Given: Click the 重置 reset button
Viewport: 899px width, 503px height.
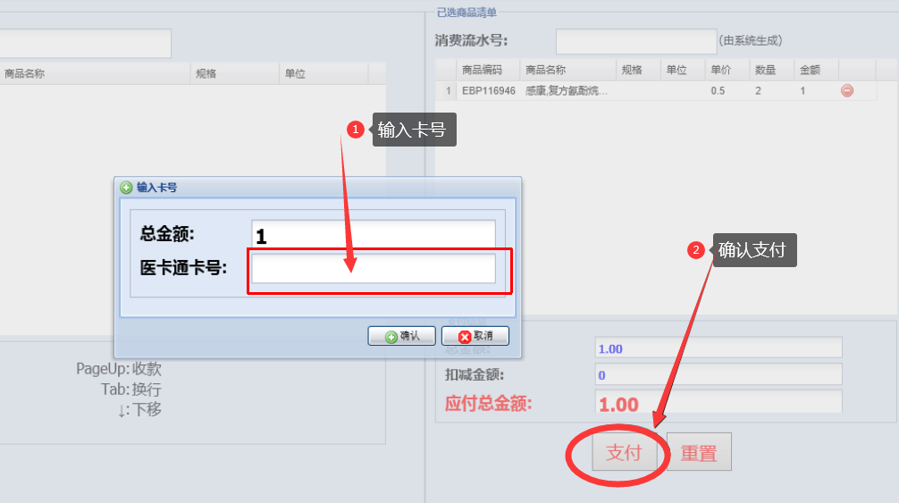Looking at the screenshot, I should tap(699, 453).
